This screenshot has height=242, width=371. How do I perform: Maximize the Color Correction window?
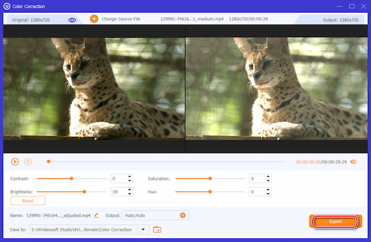coord(352,6)
